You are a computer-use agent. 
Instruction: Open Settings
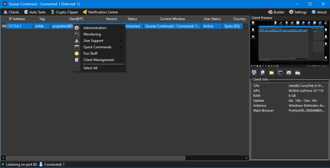[x=298, y=12]
